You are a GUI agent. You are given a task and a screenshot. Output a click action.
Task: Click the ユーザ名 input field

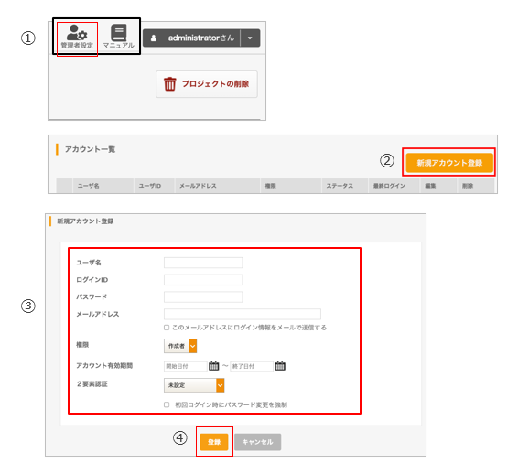203,263
